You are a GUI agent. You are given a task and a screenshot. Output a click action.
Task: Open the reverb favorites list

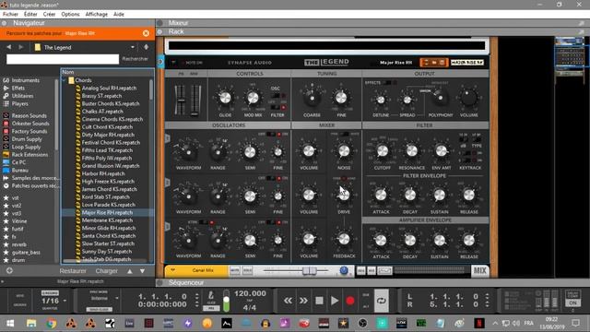[x=18, y=244]
